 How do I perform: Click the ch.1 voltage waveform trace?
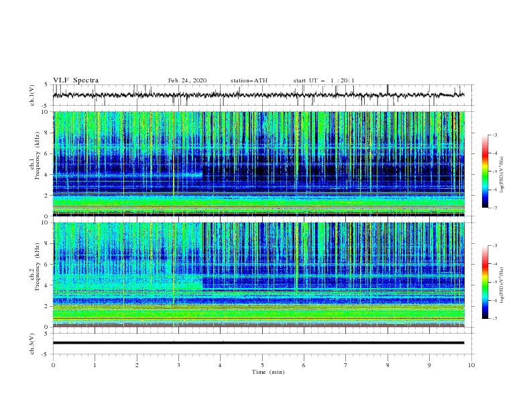tap(258, 95)
